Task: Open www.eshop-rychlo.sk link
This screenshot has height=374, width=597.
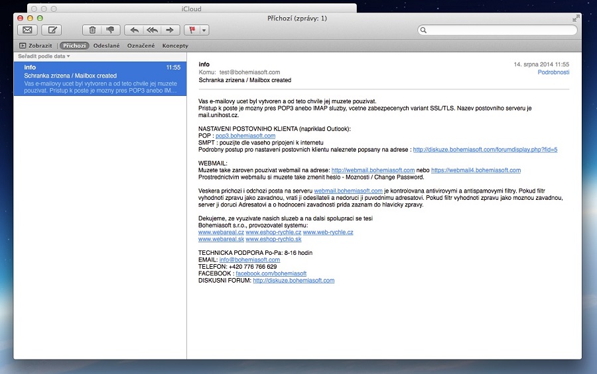Action: 273,239
